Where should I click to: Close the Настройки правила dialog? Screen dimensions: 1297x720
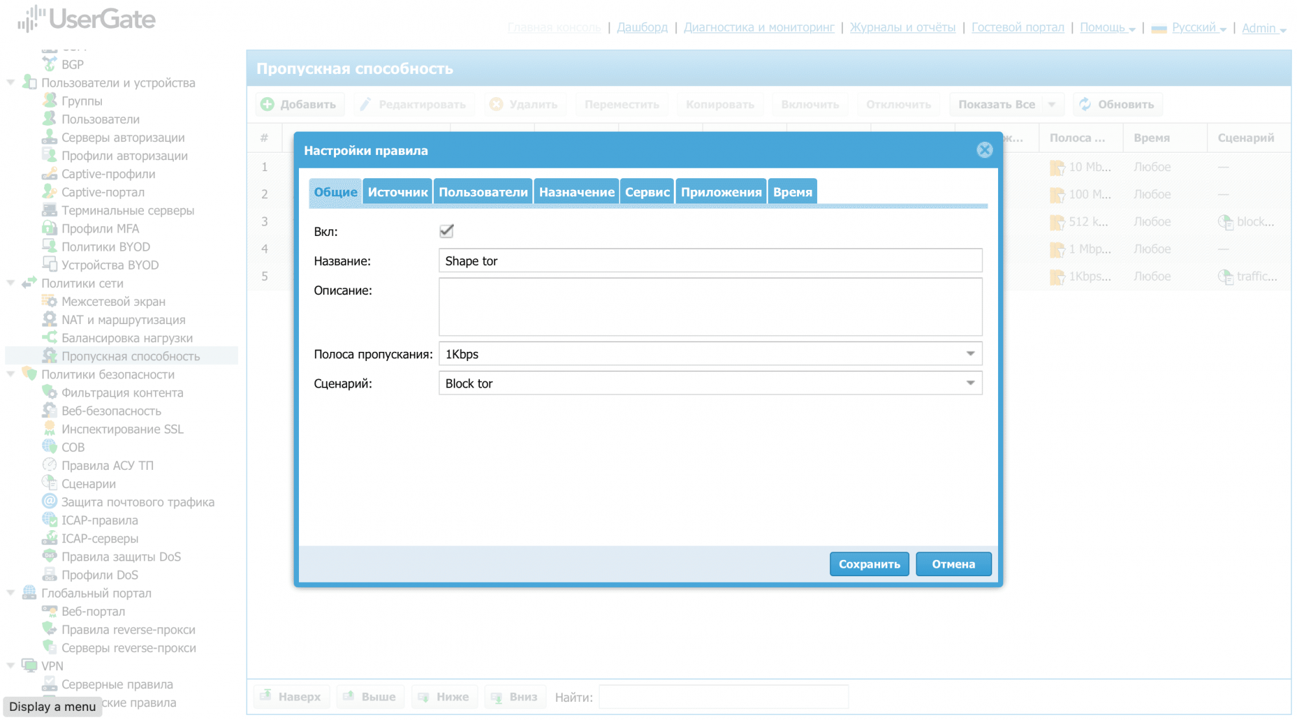point(984,150)
